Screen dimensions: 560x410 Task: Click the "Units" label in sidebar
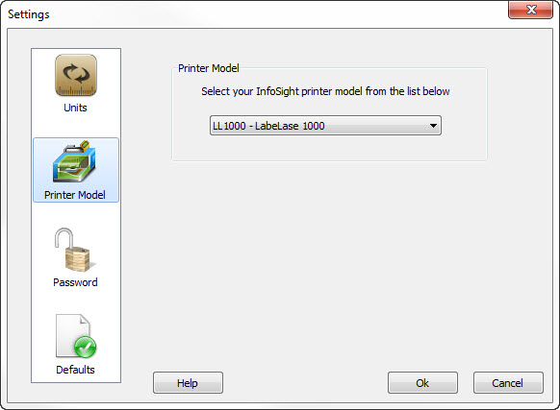point(75,108)
